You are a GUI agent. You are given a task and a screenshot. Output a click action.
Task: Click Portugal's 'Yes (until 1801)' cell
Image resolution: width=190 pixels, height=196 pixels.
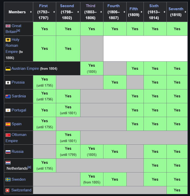pyautogui.click(x=68, y=110)
